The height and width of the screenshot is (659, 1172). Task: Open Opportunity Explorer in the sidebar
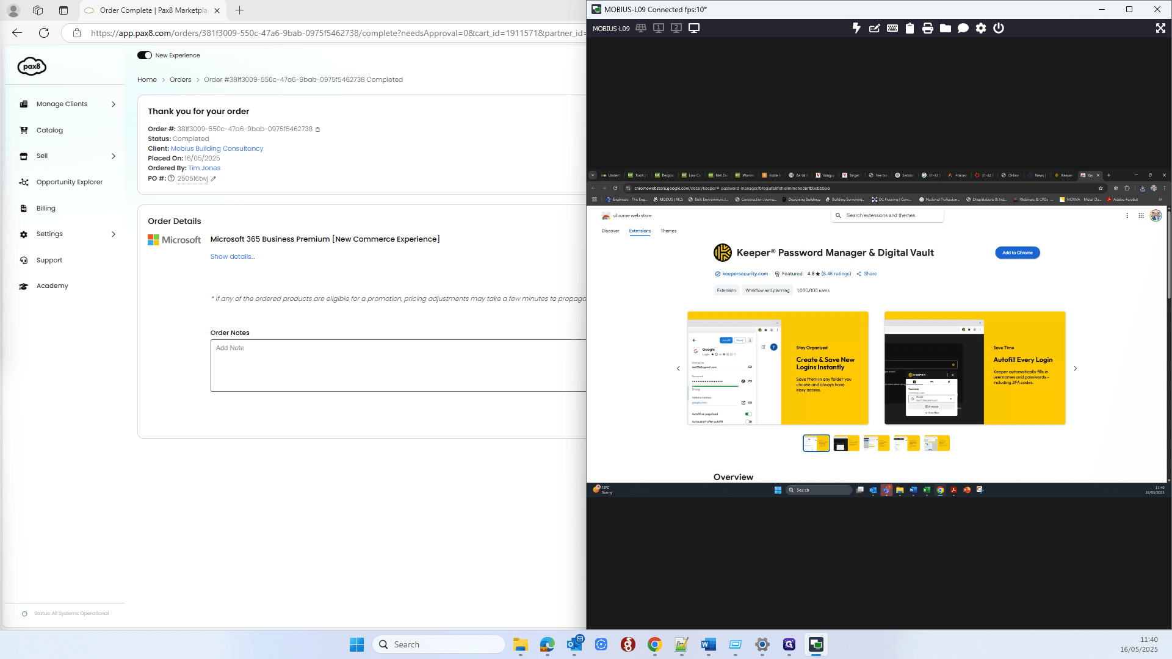coord(69,182)
